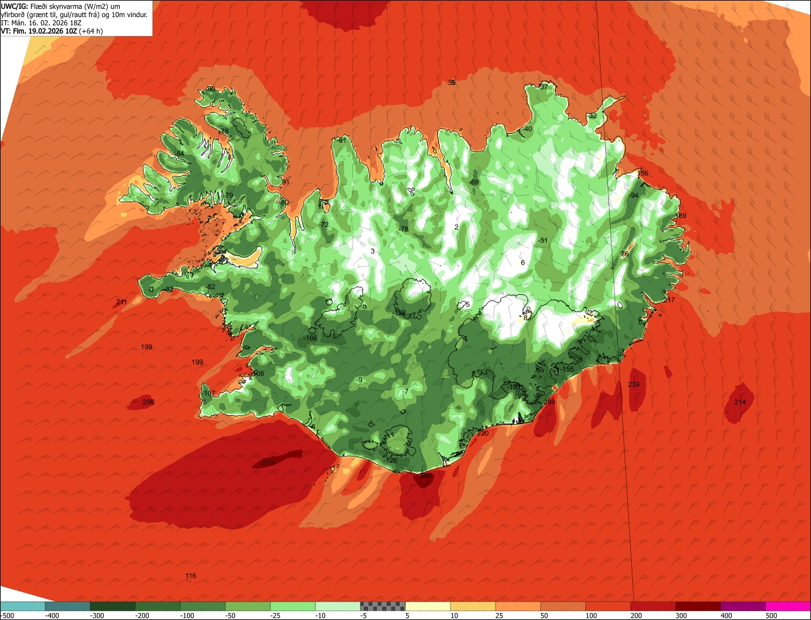Viewport: 811px width, 620px height.
Task: Click the -84 value in the Westfjords
Action: [179, 154]
